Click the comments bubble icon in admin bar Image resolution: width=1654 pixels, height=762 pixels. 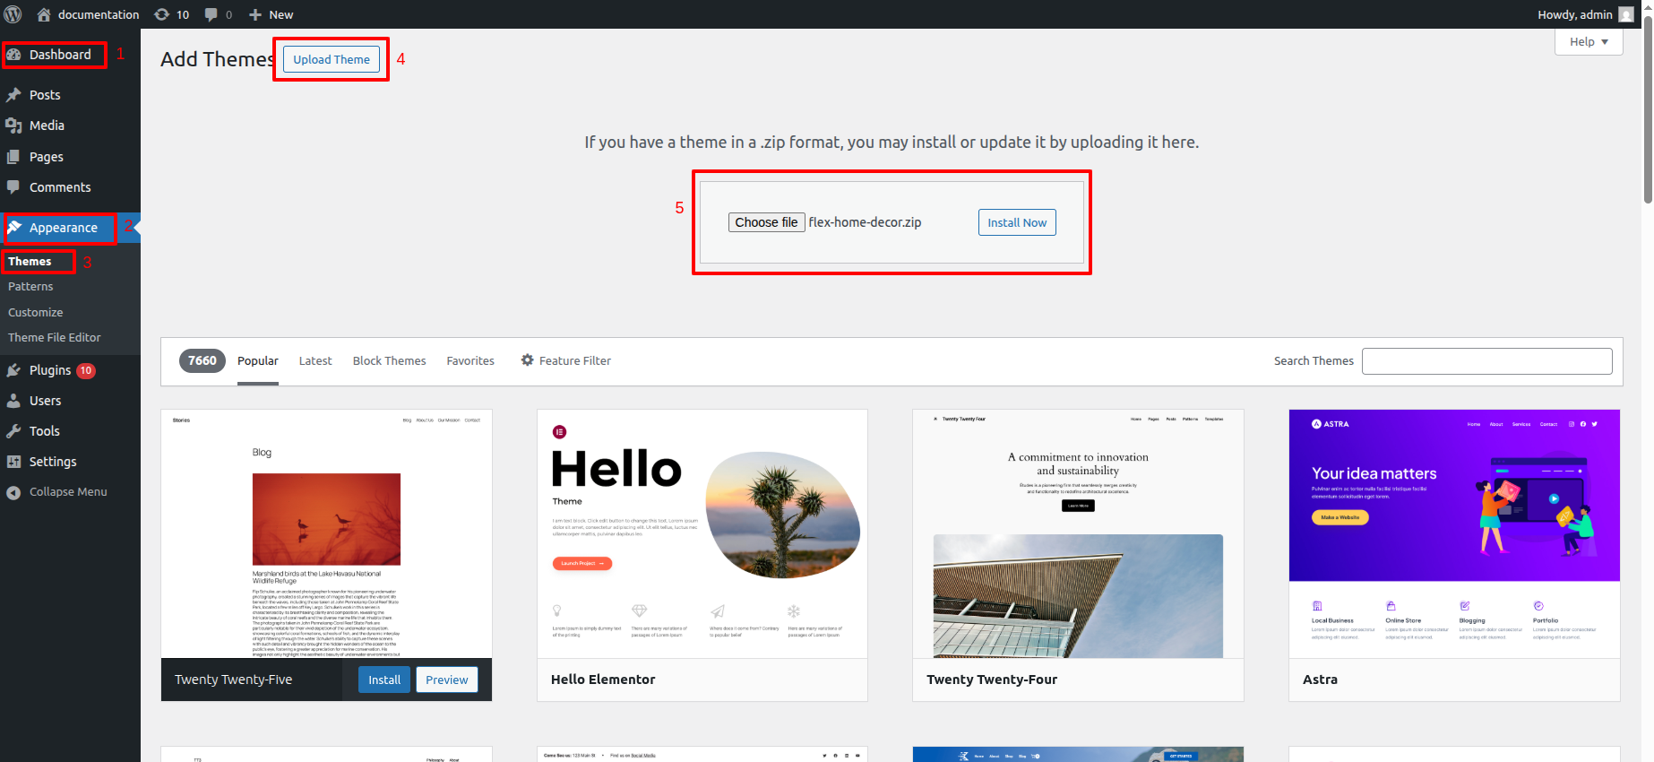pyautogui.click(x=211, y=14)
